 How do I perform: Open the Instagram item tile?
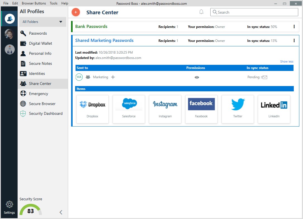pos(165,109)
